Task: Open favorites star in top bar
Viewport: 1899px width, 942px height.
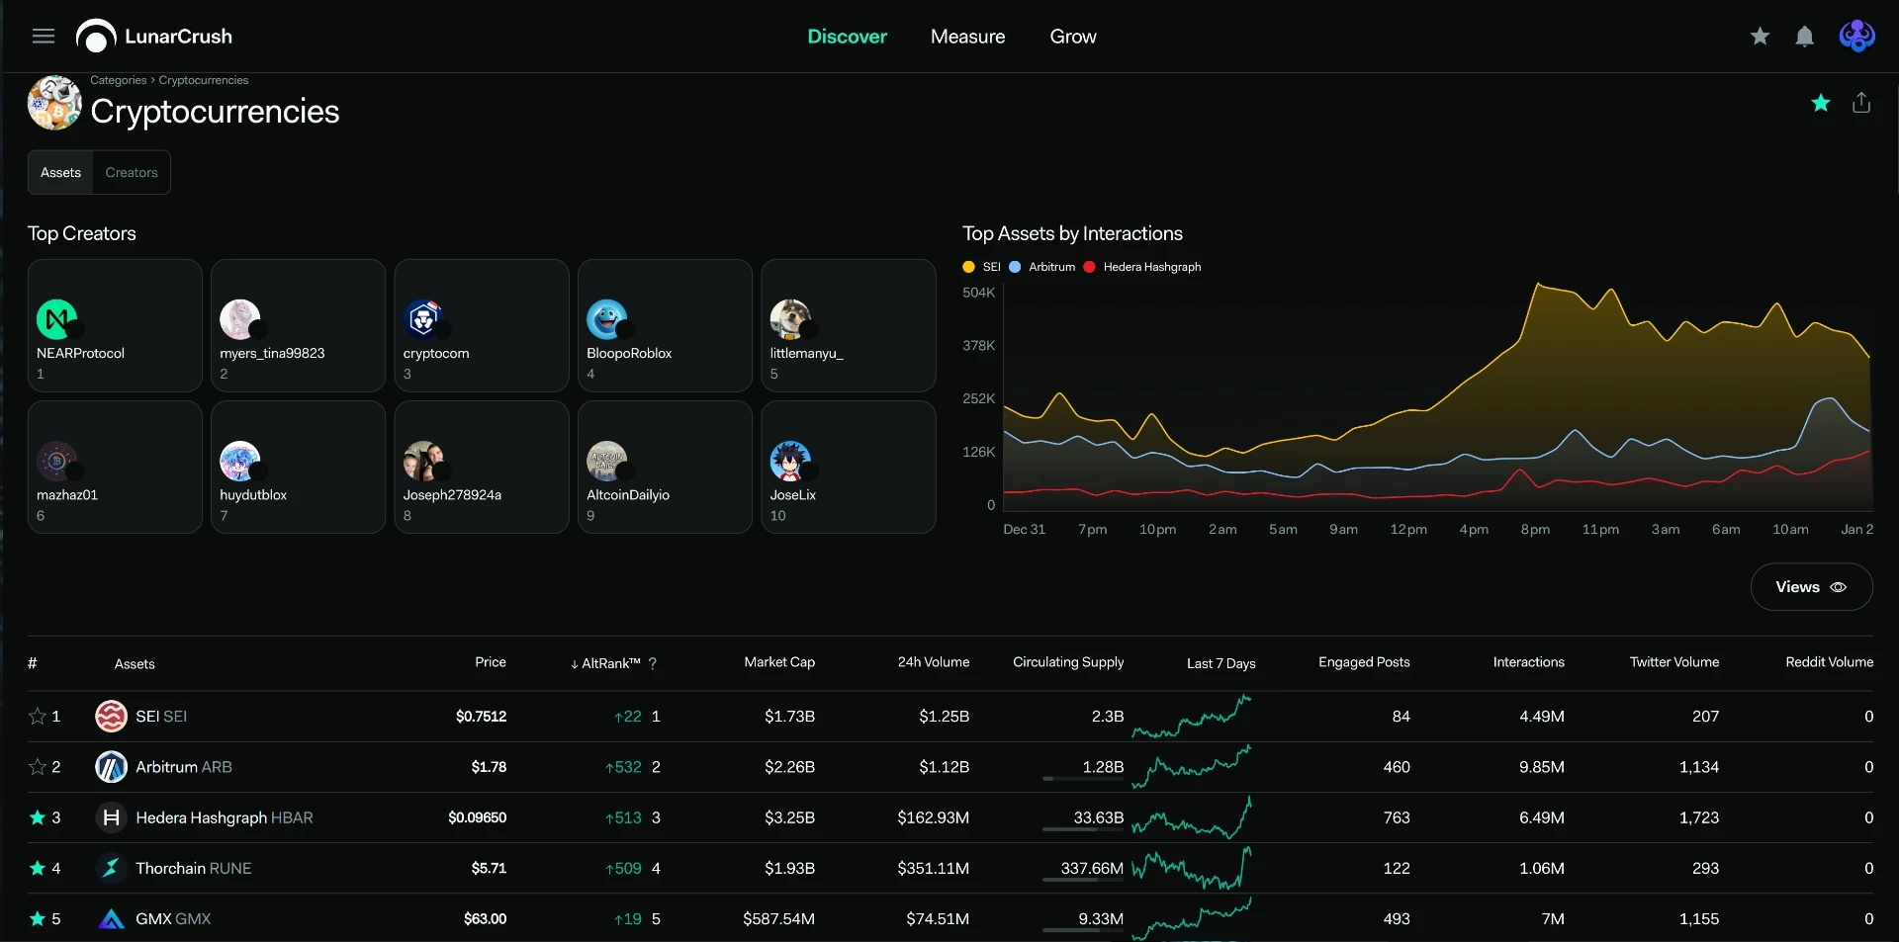Action: coord(1760,37)
